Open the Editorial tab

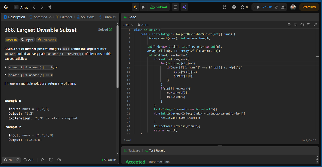click(x=64, y=17)
